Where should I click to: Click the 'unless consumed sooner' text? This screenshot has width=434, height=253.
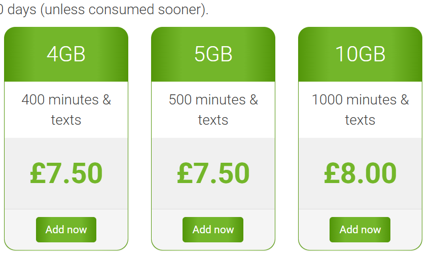124,10
